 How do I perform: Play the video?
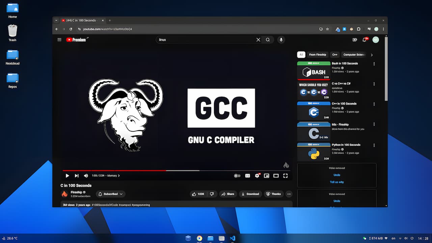[x=67, y=175]
